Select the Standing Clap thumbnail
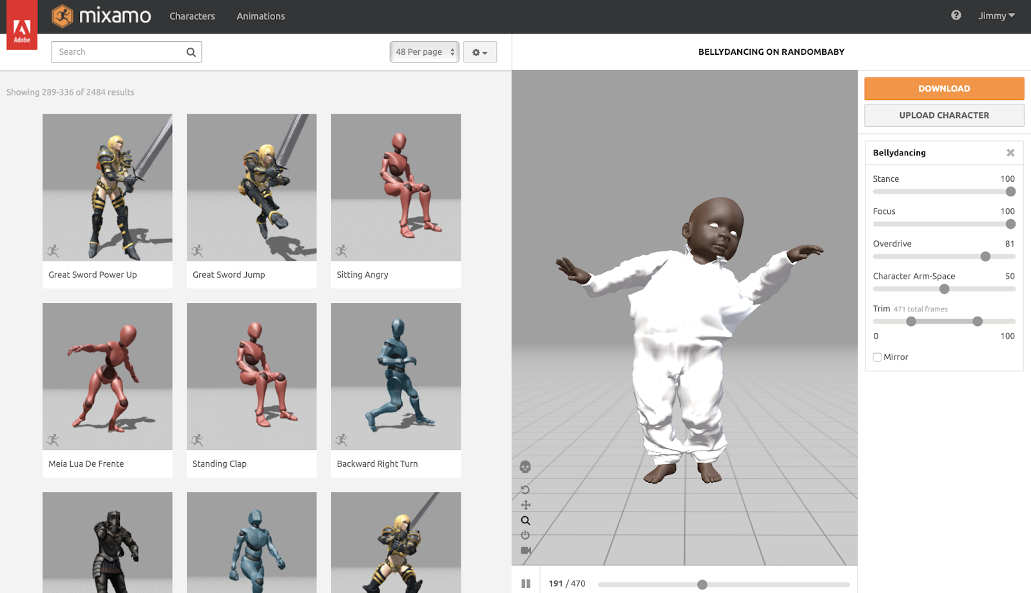 (x=252, y=376)
